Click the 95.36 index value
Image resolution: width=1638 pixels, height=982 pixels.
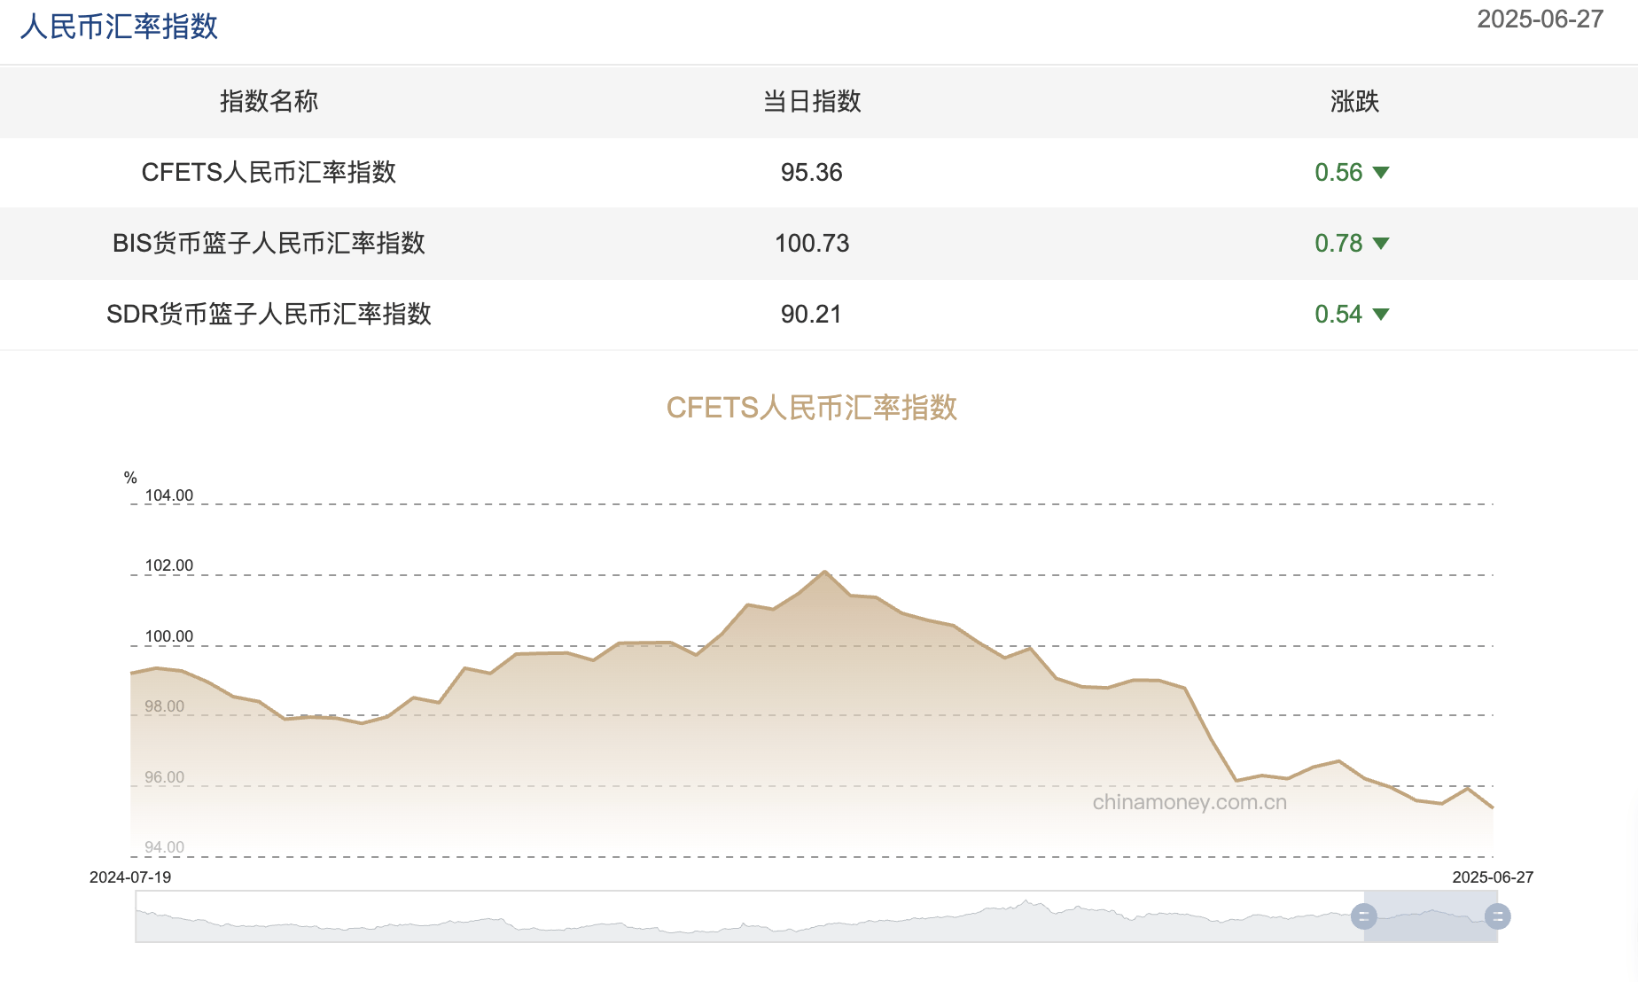coord(812,172)
